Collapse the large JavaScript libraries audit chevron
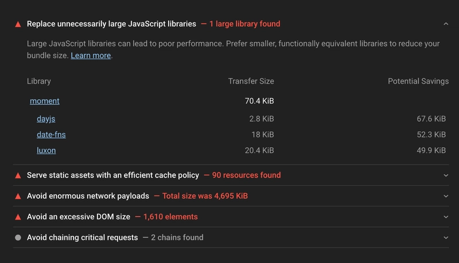 [x=446, y=24]
